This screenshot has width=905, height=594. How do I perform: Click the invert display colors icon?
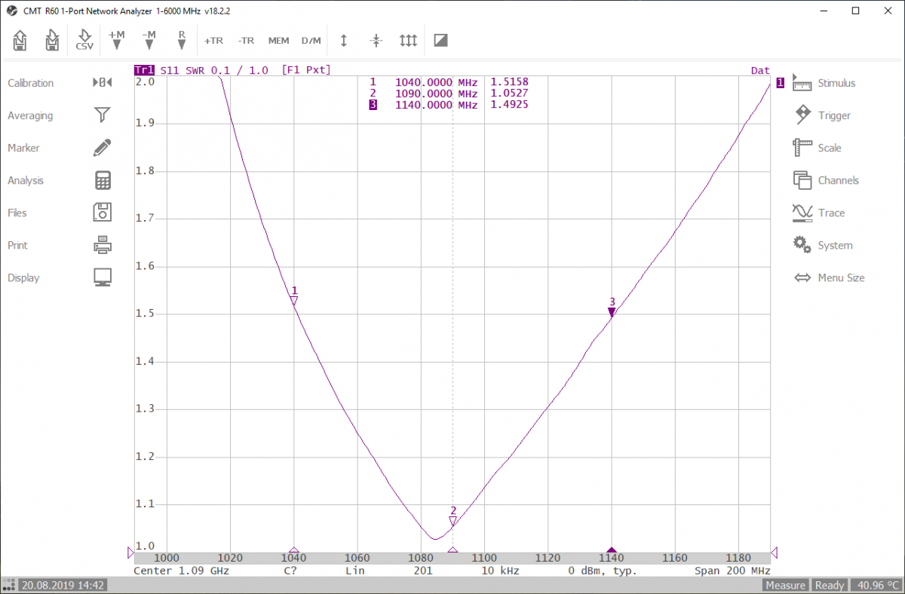coord(441,41)
